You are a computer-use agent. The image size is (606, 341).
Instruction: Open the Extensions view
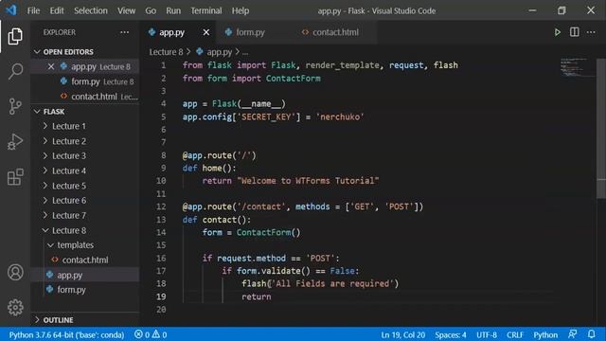(x=15, y=177)
